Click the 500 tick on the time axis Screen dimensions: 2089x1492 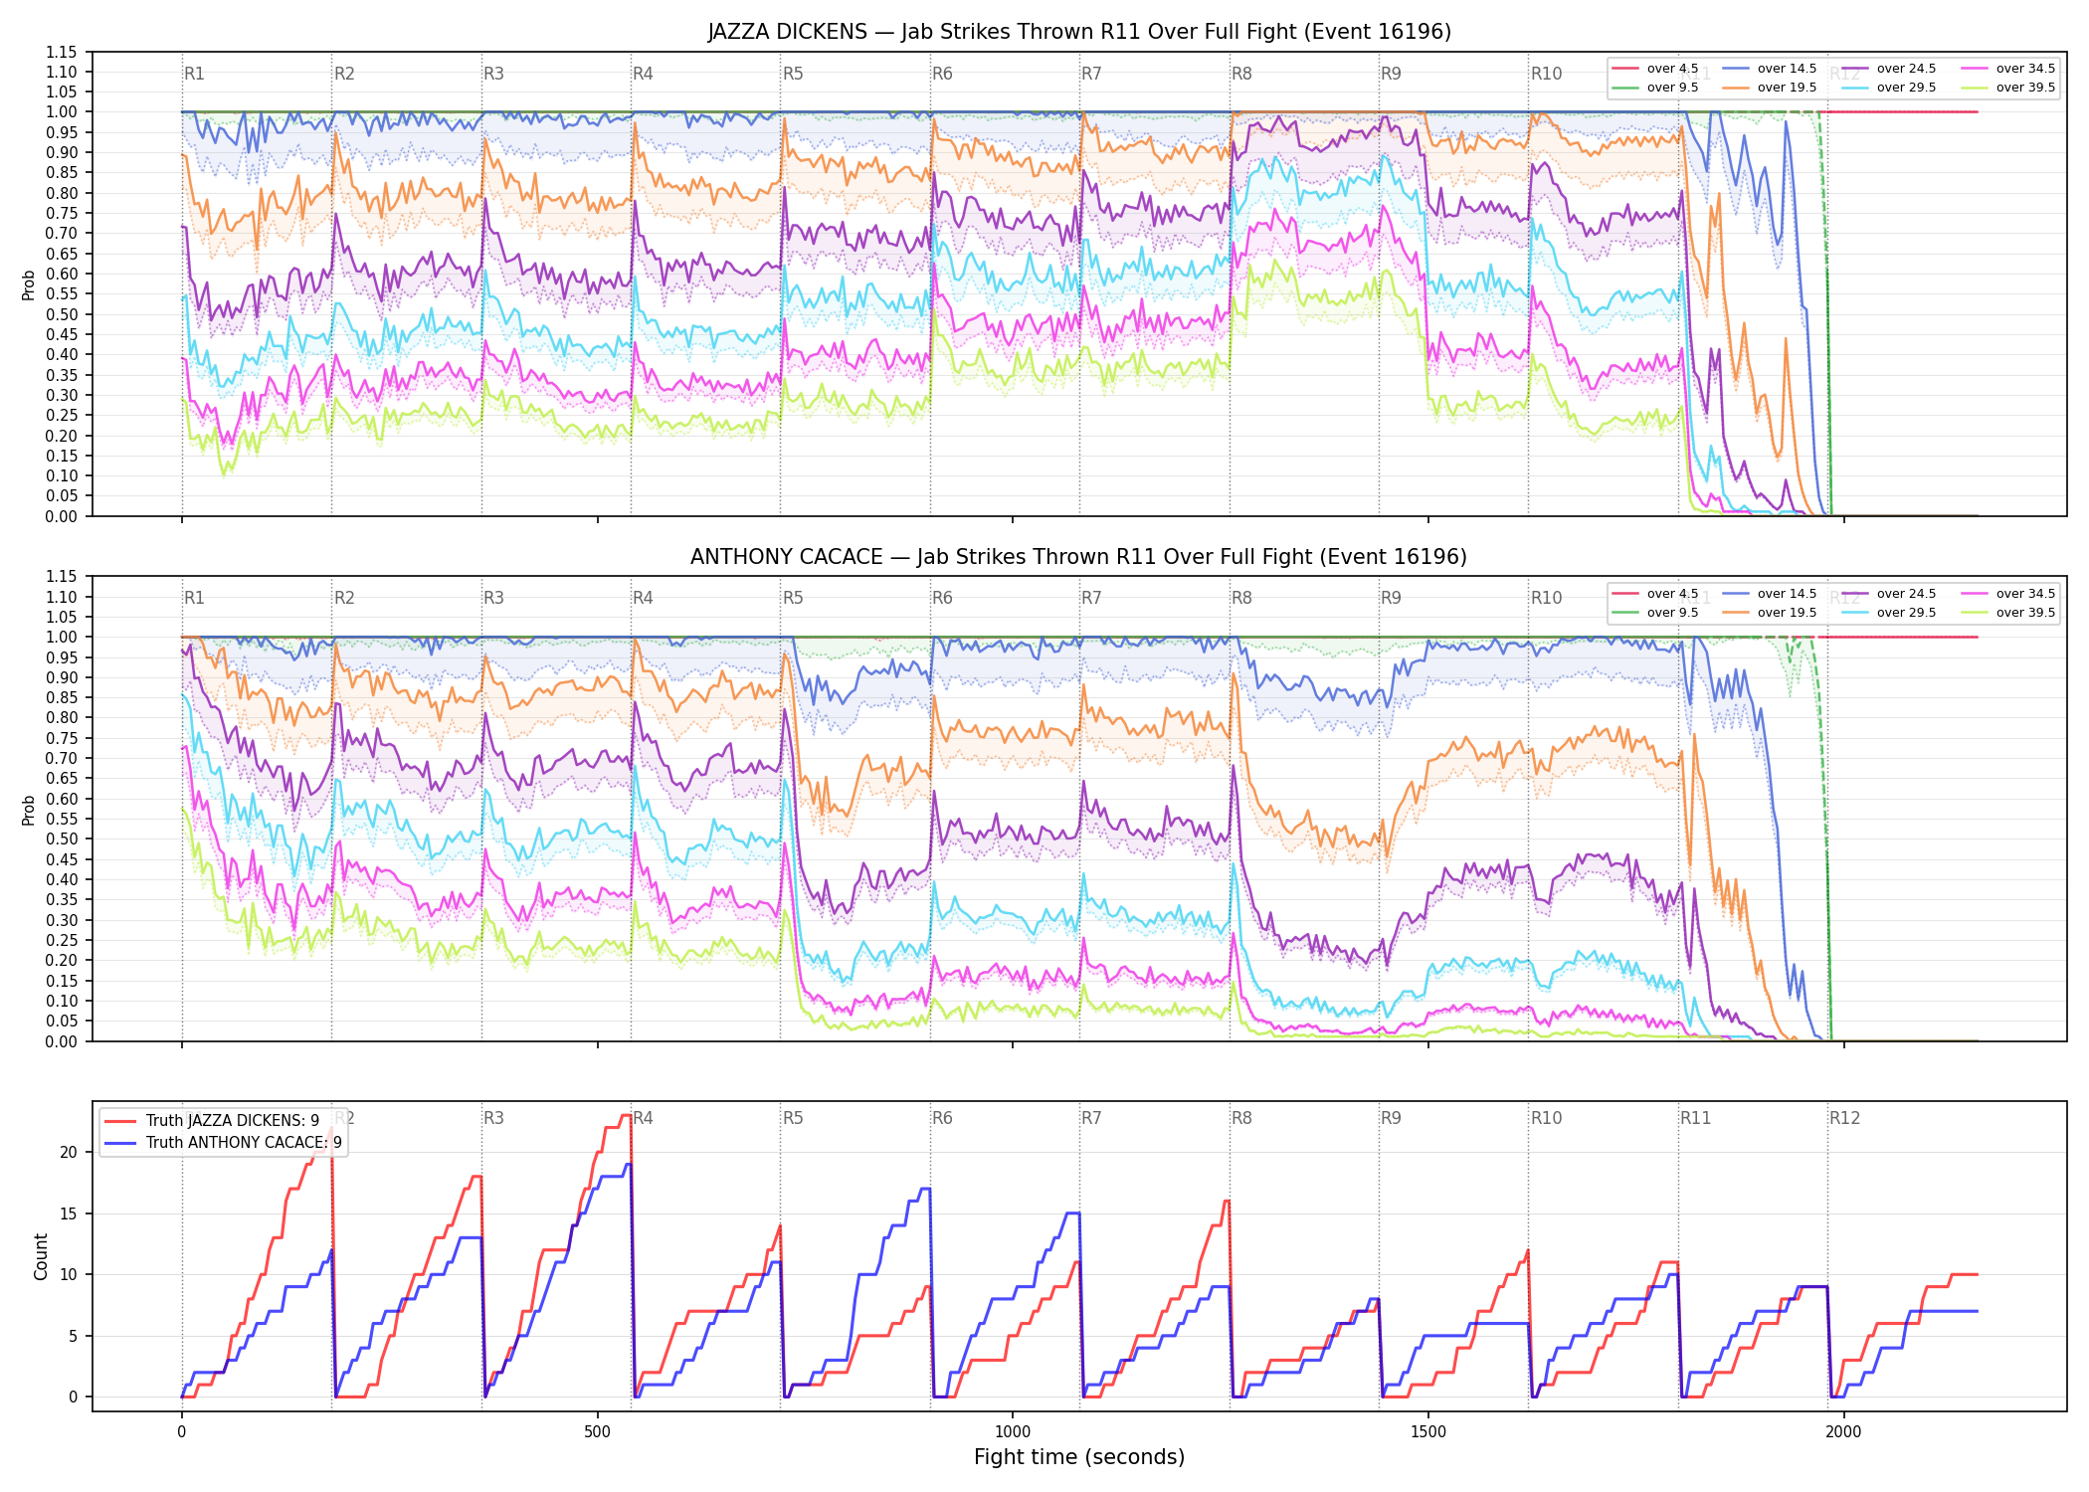[597, 1432]
